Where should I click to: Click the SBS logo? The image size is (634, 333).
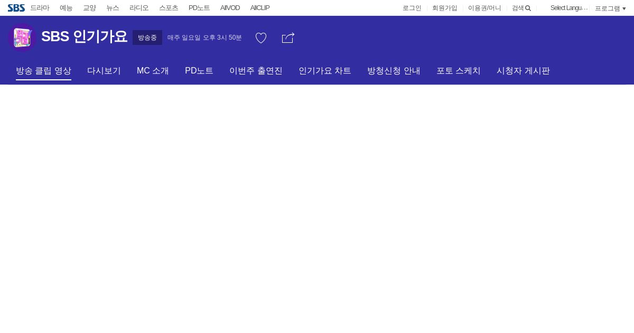coord(16,8)
